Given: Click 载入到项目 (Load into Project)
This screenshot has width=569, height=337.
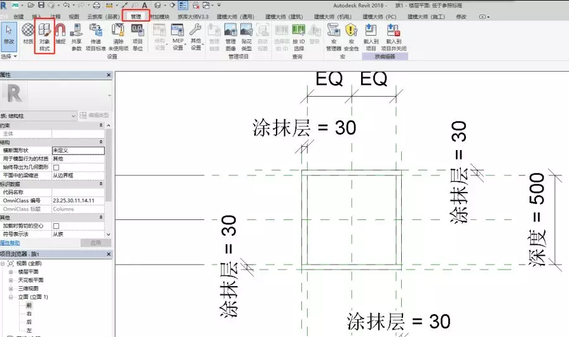Looking at the screenshot, I should (x=371, y=37).
